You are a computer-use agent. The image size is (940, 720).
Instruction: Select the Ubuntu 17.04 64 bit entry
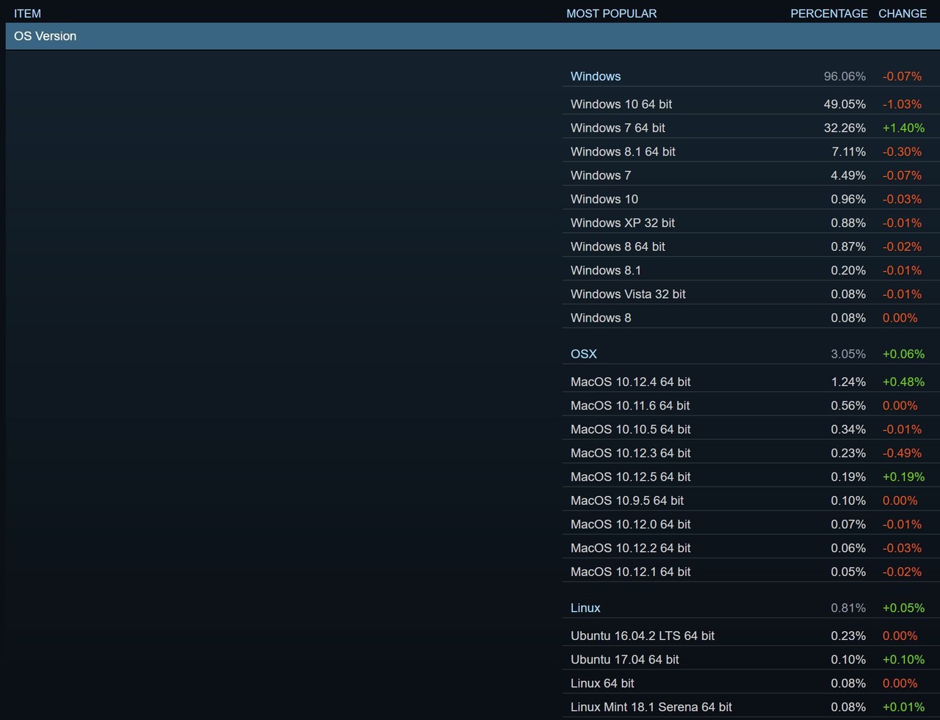point(625,660)
